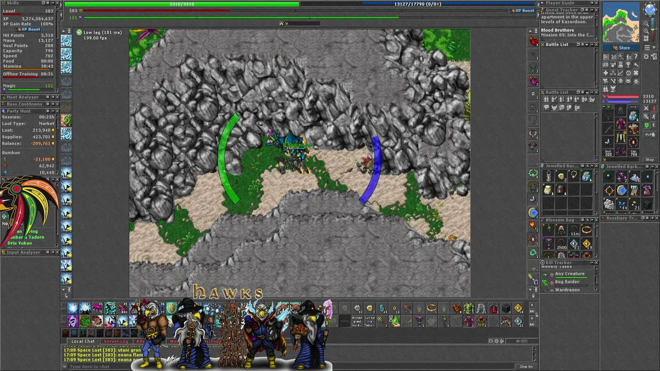Select the purple armor equipment slot
660x371 pixels.
pyautogui.click(x=621, y=124)
